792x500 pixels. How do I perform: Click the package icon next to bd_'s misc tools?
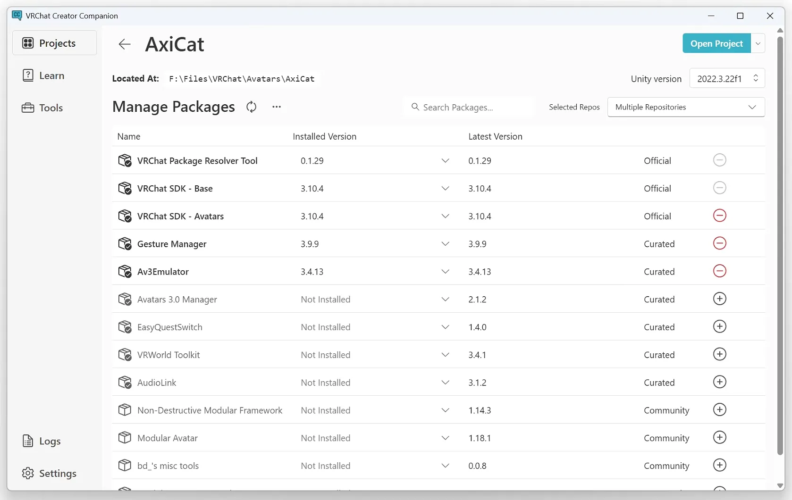tap(125, 466)
